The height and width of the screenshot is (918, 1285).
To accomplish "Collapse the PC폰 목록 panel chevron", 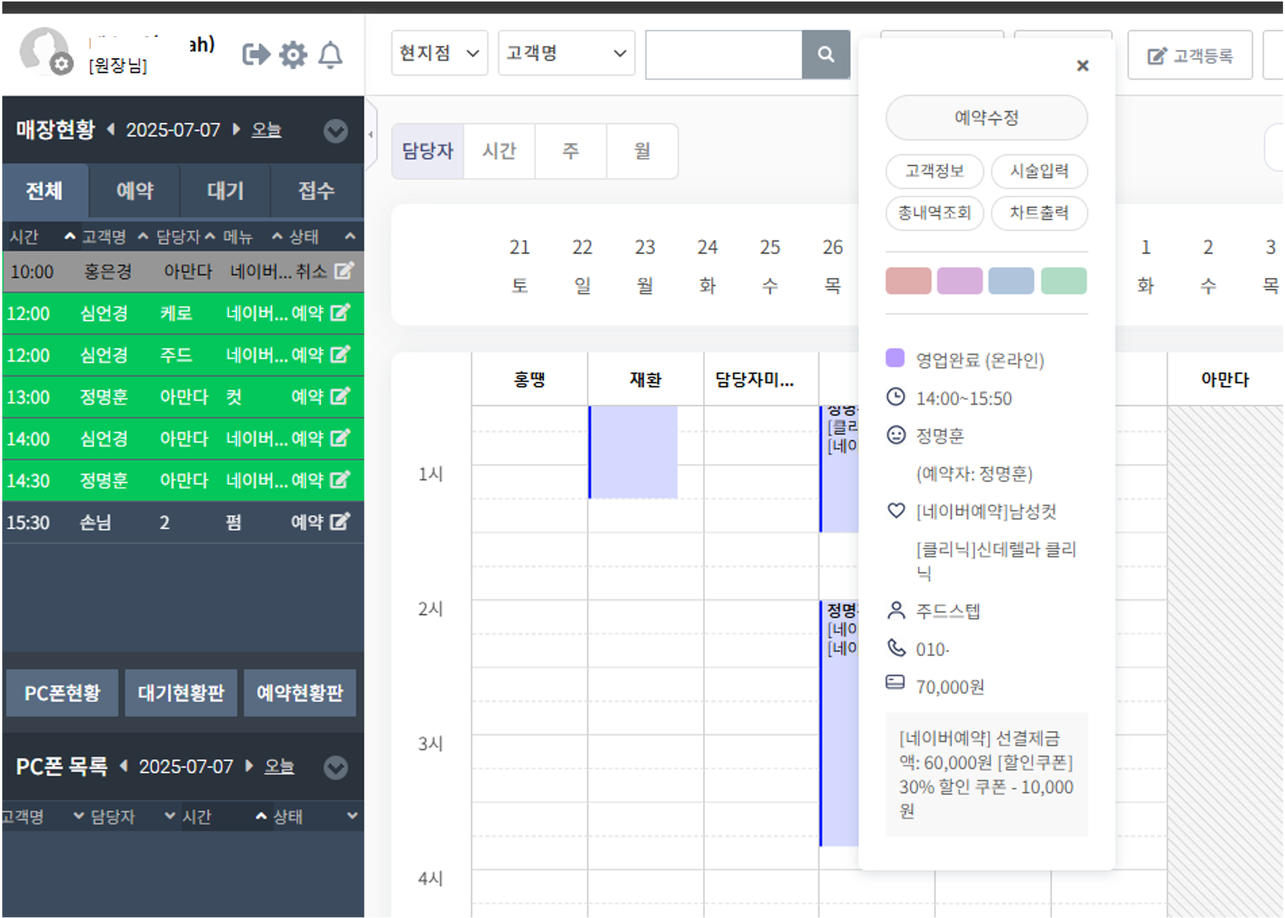I will point(335,768).
